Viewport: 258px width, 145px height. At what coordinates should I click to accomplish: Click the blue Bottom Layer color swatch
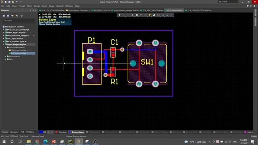[70, 132]
